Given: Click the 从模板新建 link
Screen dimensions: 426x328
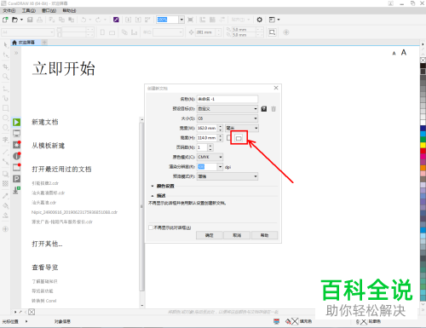Looking at the screenshot, I should [x=48, y=146].
